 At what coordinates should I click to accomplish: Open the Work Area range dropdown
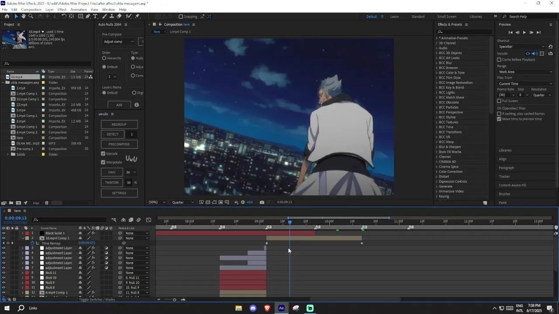point(525,72)
